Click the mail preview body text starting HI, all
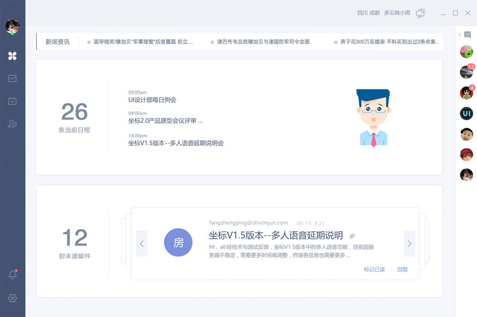This screenshot has height=317, width=477. 291,251
